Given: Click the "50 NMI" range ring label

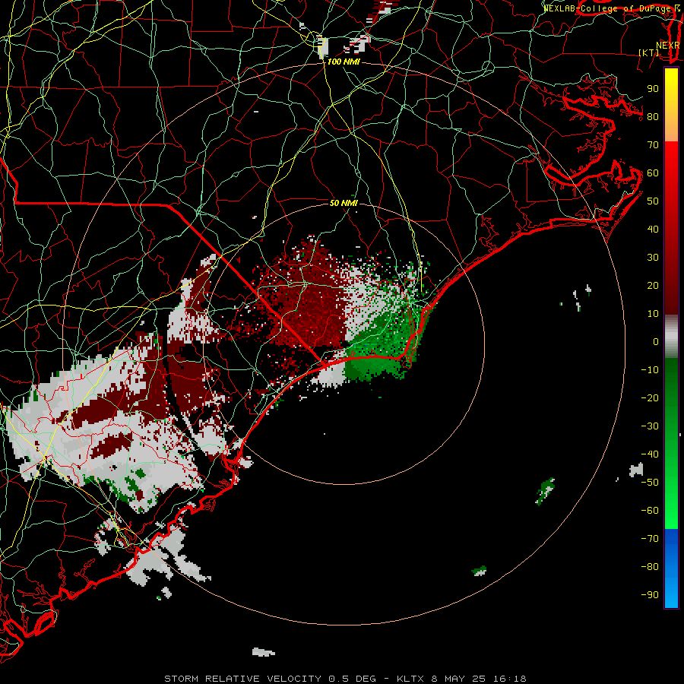Looking at the screenshot, I should click(344, 203).
